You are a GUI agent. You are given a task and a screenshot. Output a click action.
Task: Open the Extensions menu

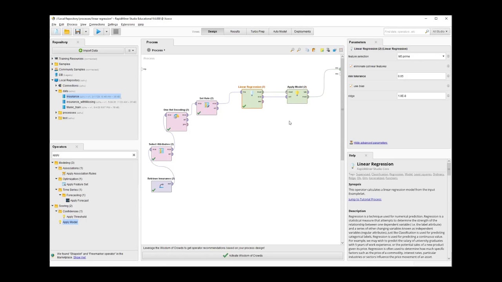click(128, 24)
